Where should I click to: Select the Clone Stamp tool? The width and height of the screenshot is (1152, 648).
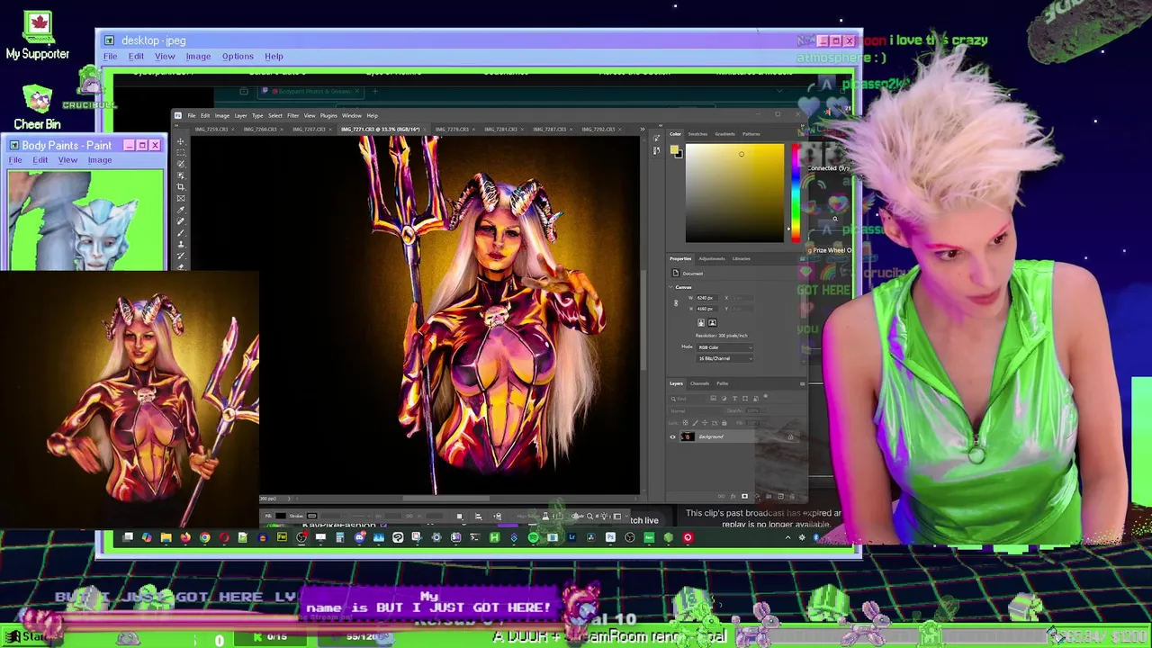click(x=181, y=244)
